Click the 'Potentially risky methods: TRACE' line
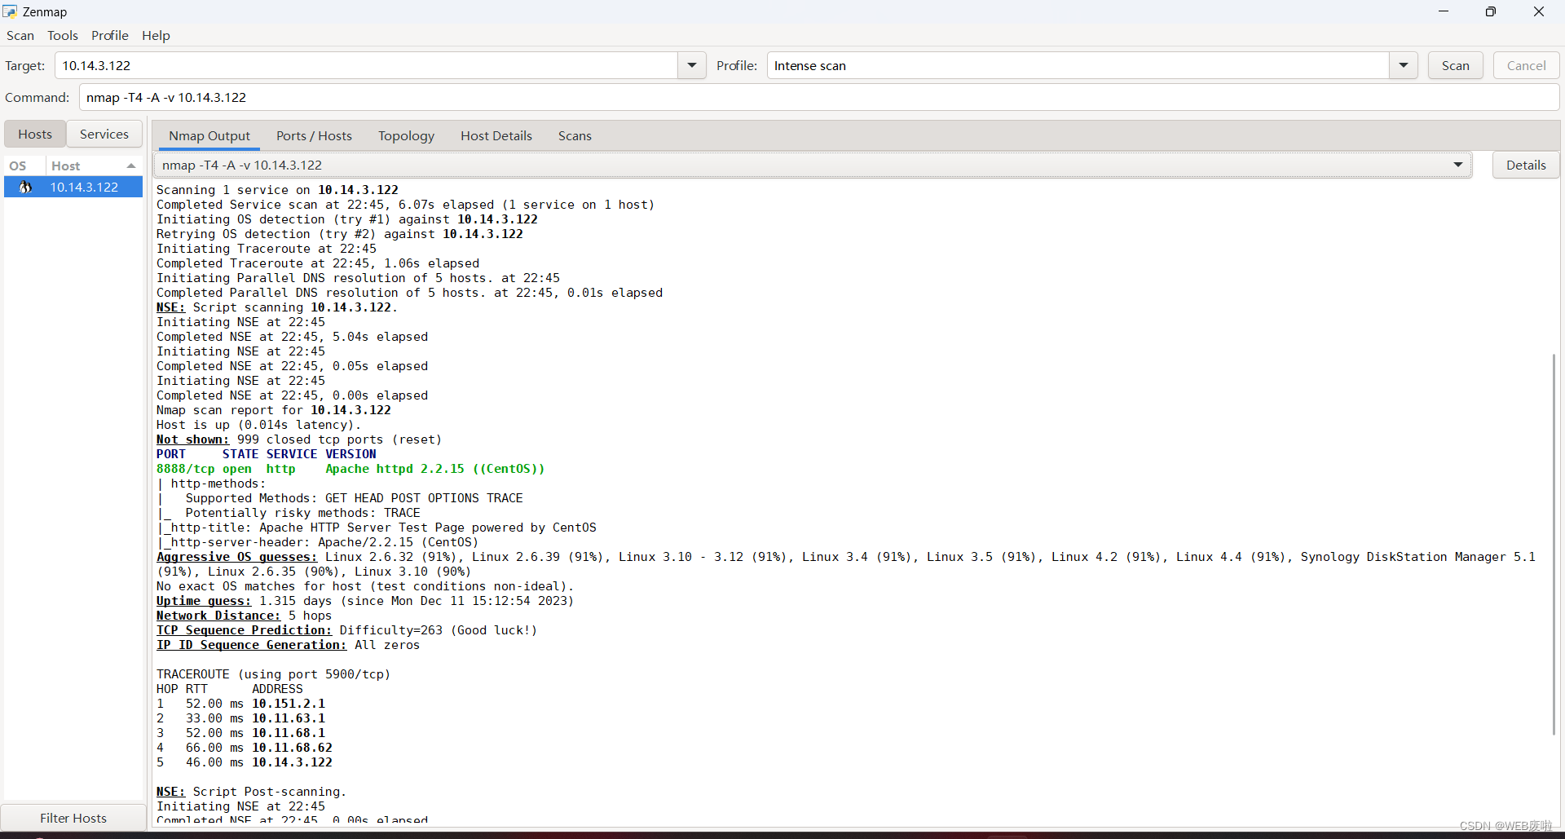 [x=302, y=513]
